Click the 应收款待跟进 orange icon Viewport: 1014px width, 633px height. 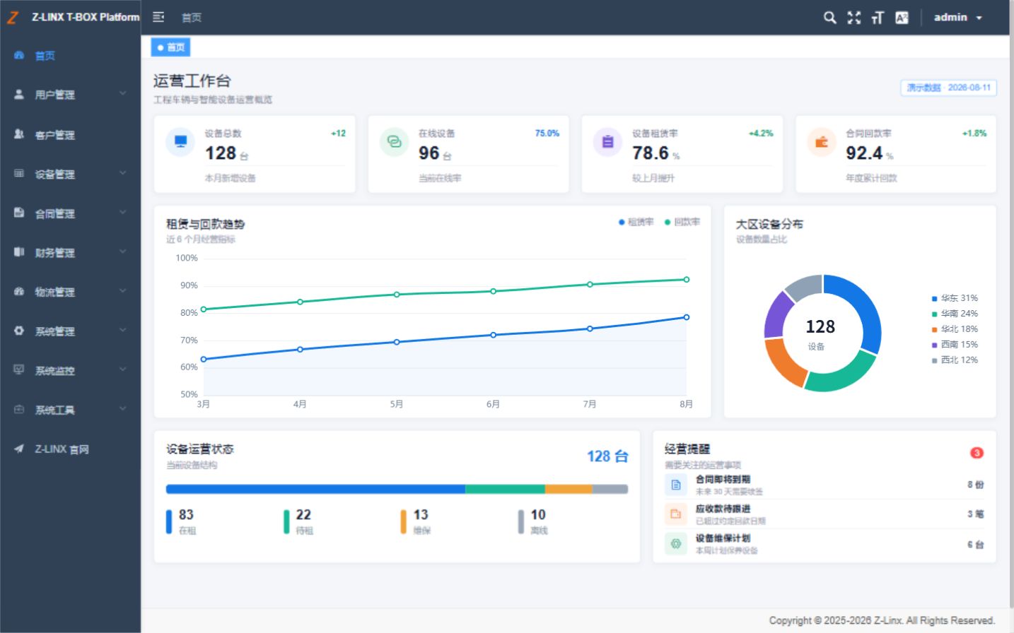coord(676,514)
